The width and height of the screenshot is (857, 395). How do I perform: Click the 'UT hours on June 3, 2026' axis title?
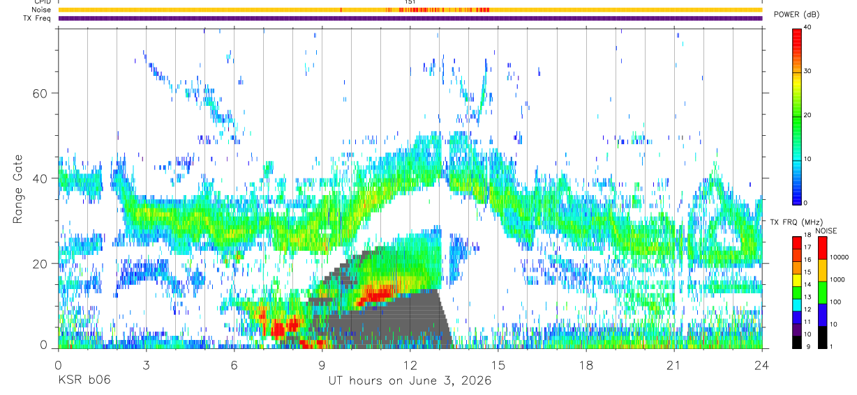click(x=410, y=381)
